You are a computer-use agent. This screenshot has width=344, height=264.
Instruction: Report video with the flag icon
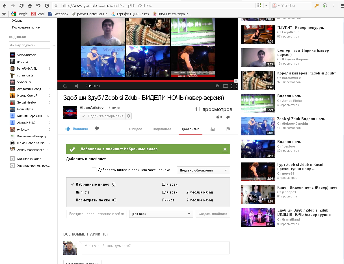(x=228, y=129)
